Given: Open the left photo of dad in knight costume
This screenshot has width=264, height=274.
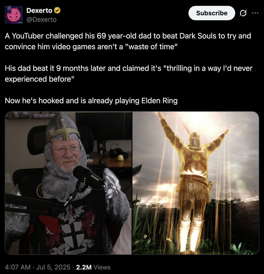Looking at the screenshot, I should click(x=68, y=183).
